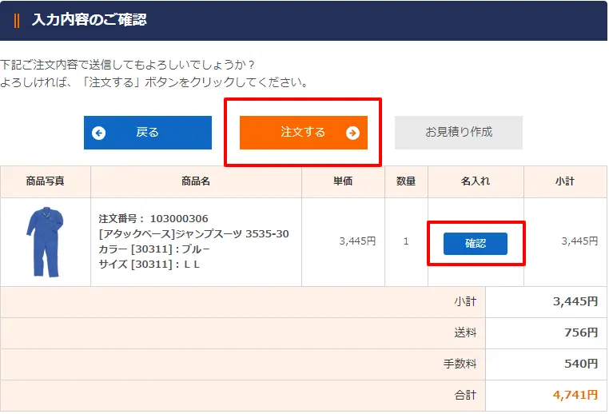Click the left arrow icon on 戻る button
The image size is (609, 414).
pos(99,133)
